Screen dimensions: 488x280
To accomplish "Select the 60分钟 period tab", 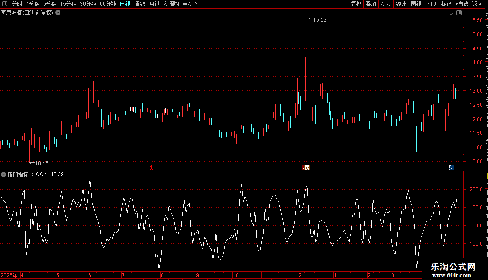I will click(x=108, y=4).
